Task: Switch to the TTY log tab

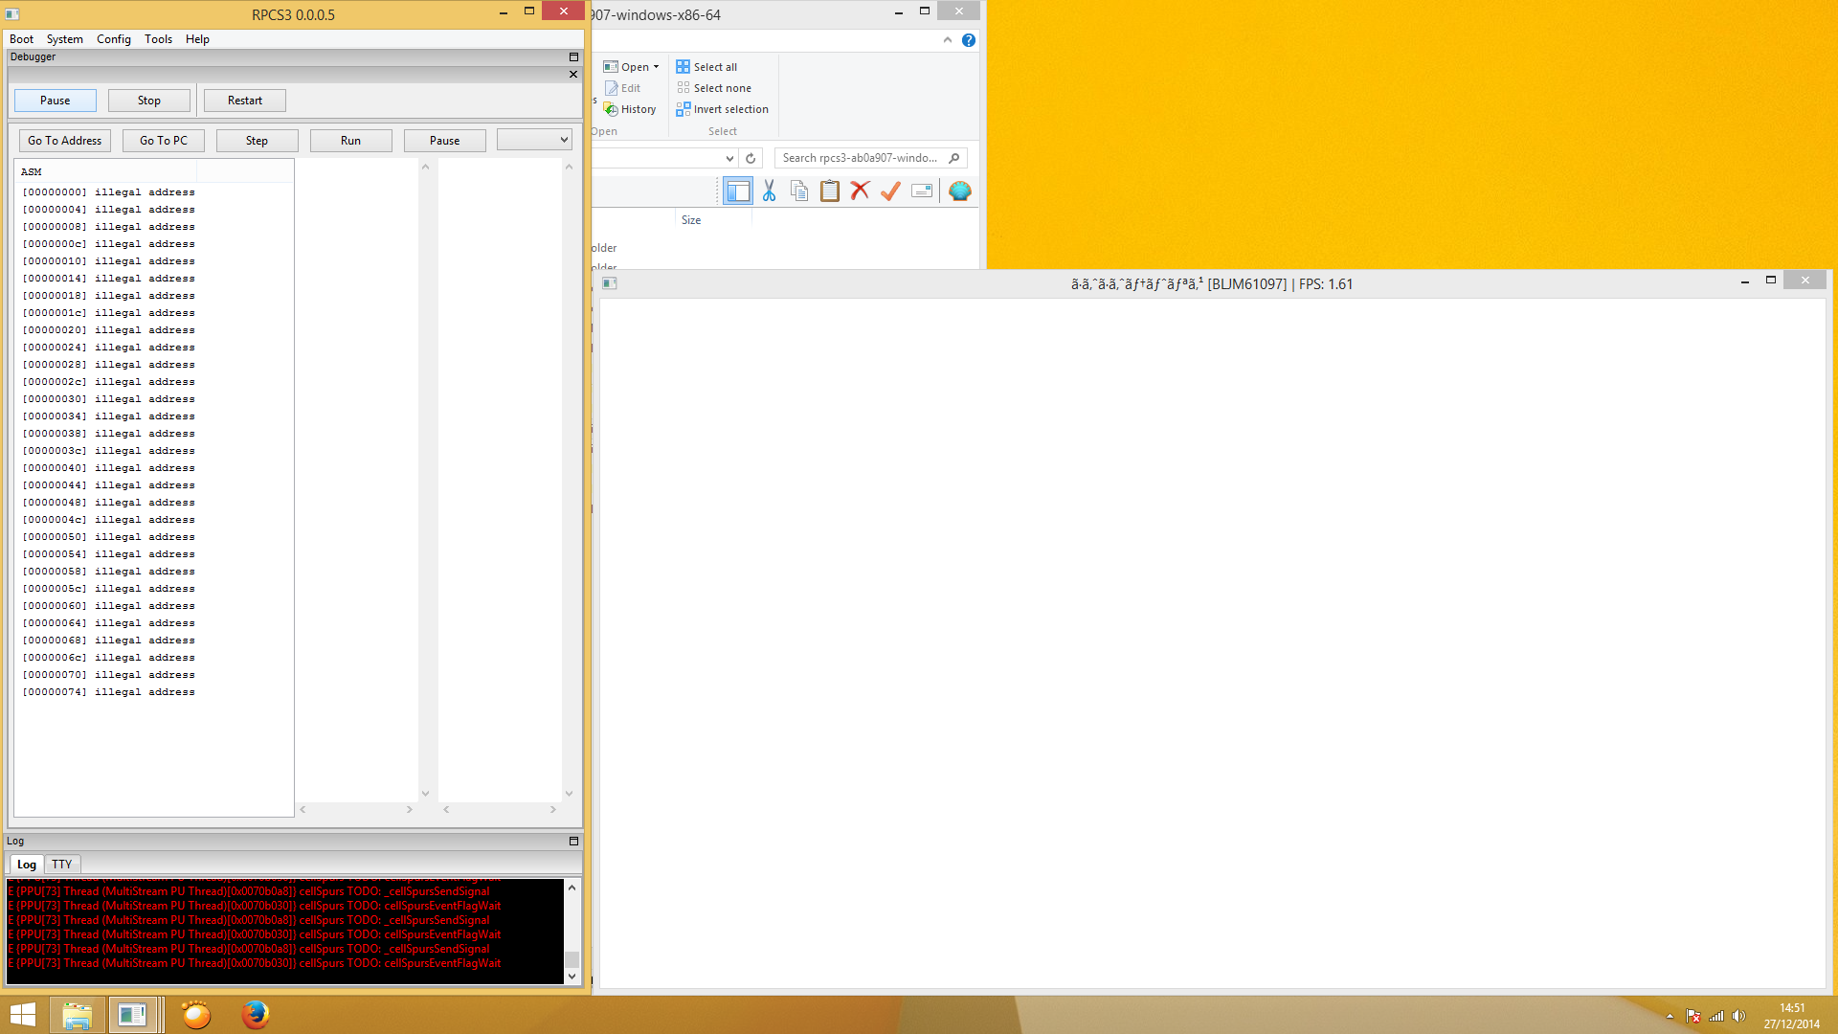Action: [x=62, y=864]
